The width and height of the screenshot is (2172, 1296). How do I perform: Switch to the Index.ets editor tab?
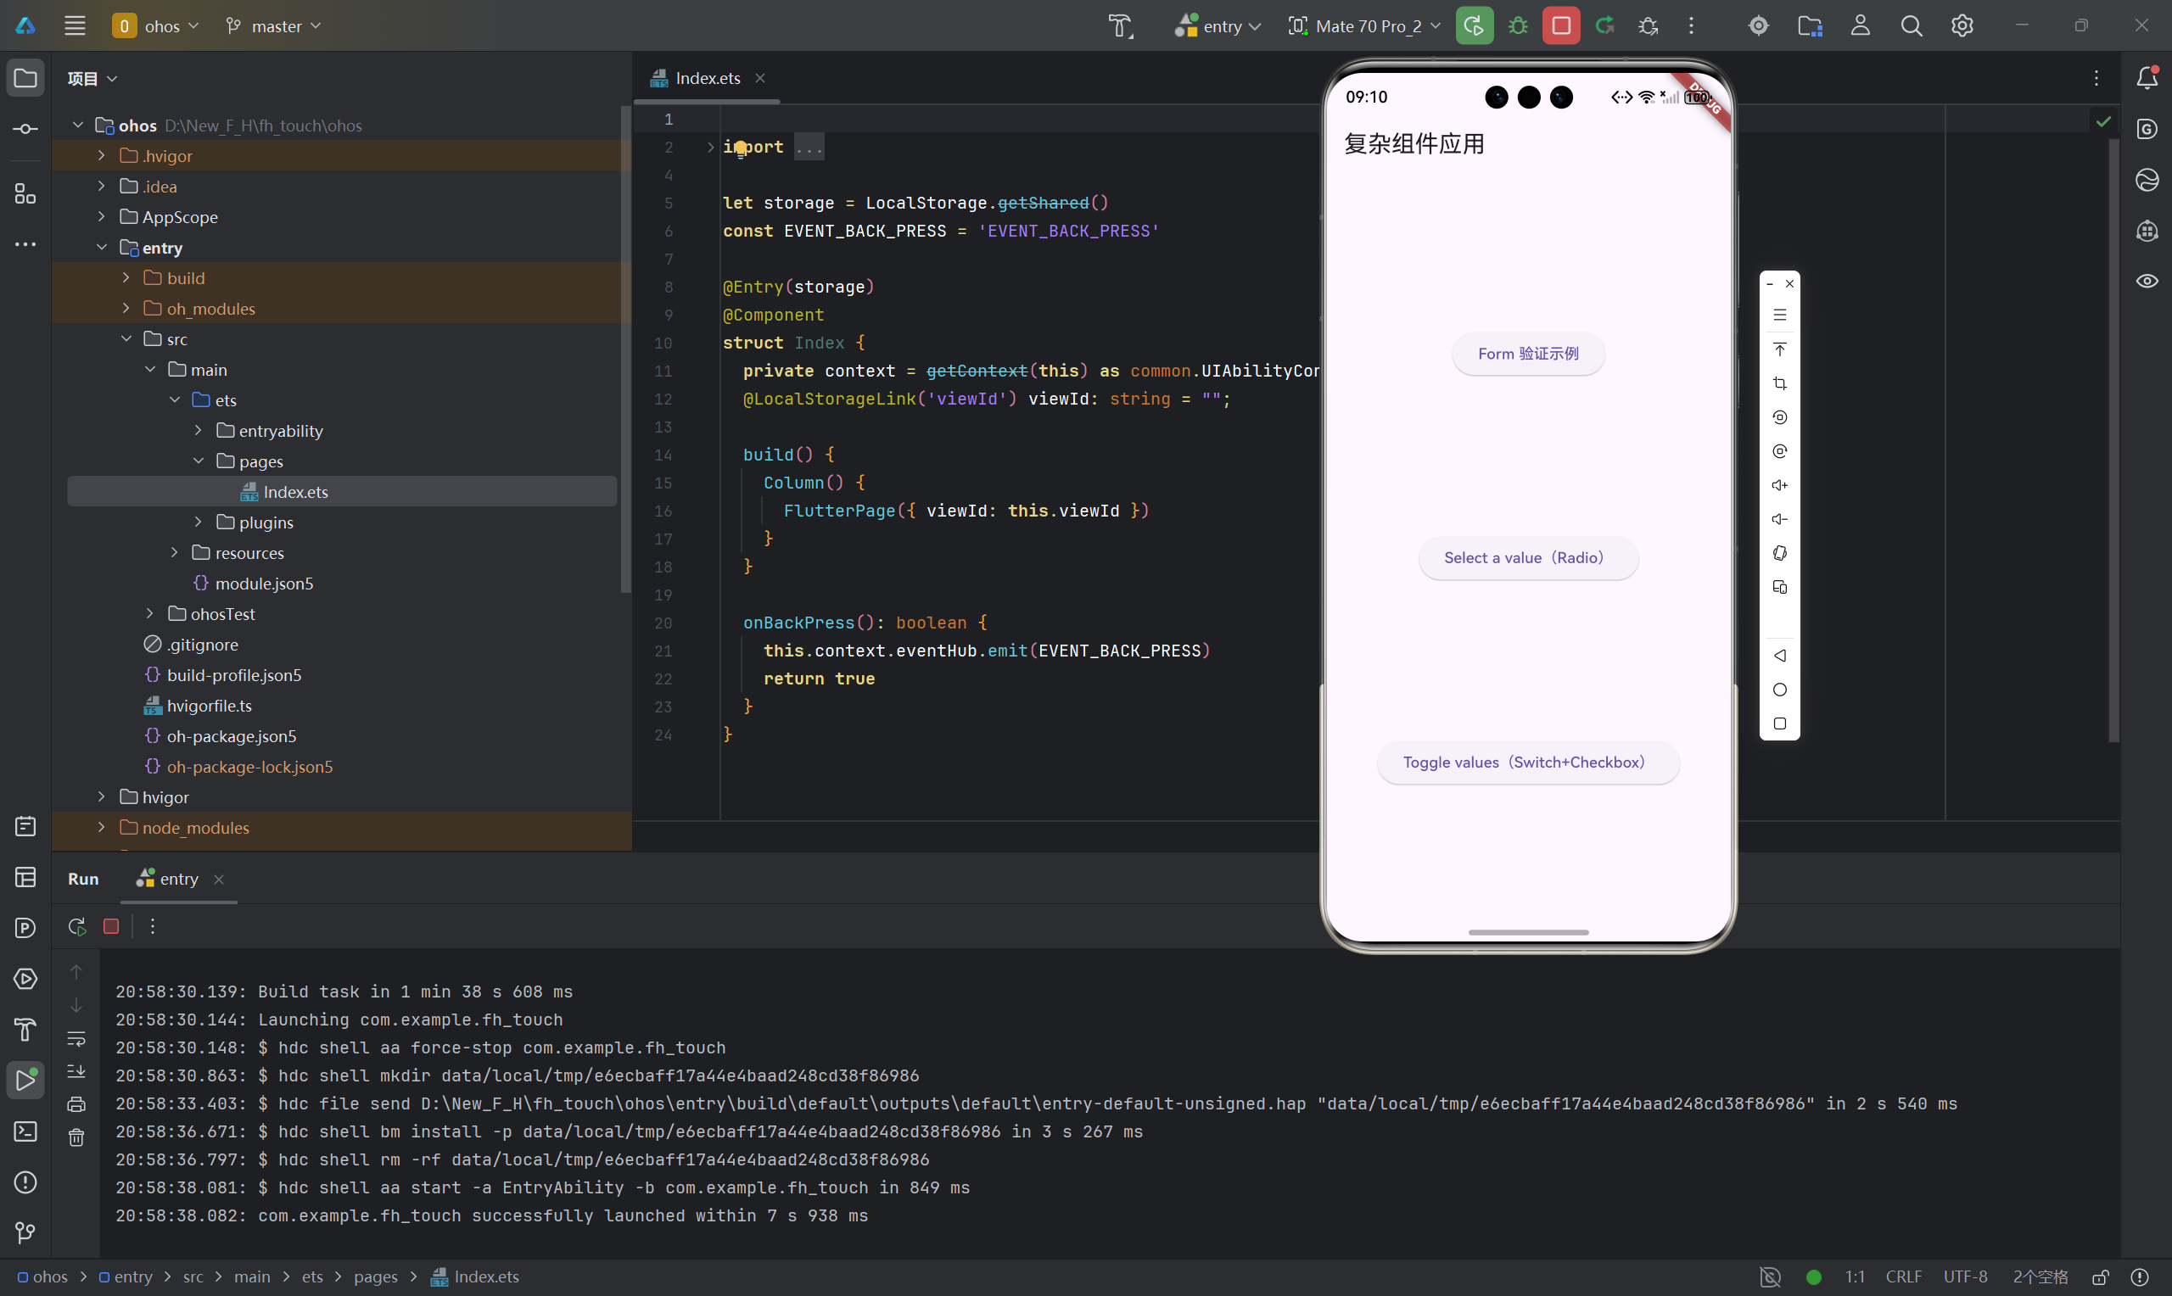[x=707, y=79]
